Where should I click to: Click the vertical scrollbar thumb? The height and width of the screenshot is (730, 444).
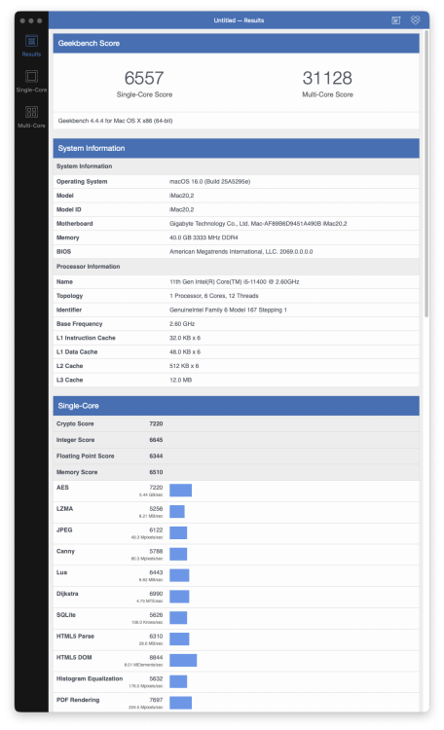[425, 174]
